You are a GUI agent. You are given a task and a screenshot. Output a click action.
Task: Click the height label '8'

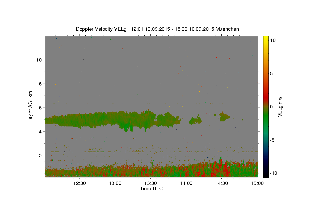40,84
